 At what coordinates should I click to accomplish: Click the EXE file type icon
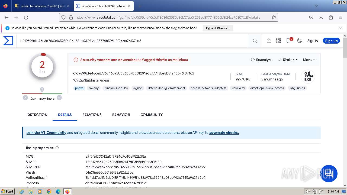(x=308, y=77)
